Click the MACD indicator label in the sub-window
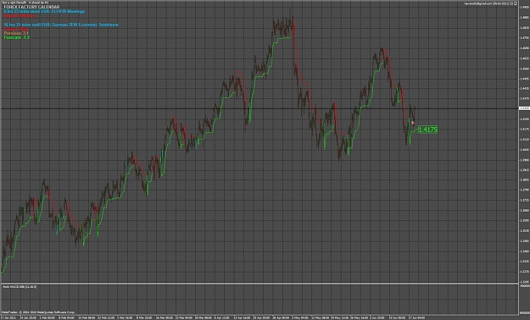The image size is (530, 320). coord(20,287)
